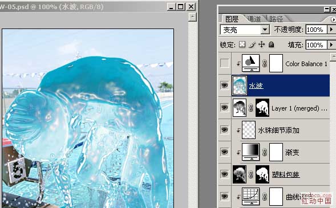Click mask link icon on Color Balance 1
Viewport: 336px width, 208px height.
[265, 63]
